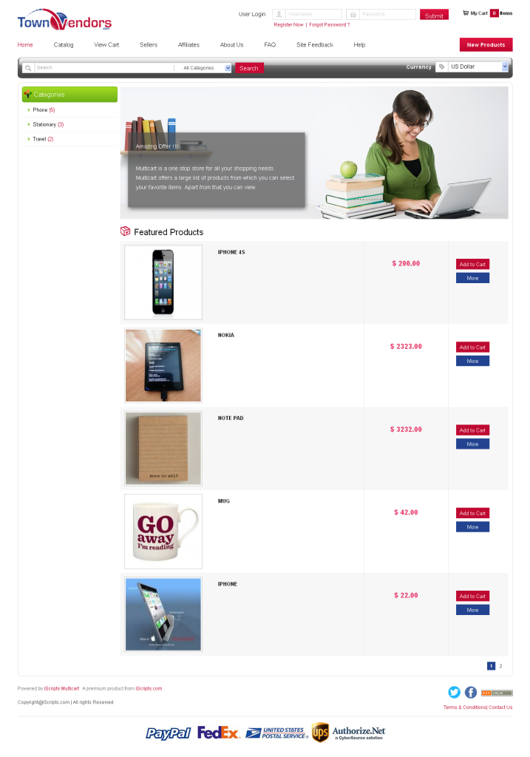
Task: Open the Facebook icon in footer
Action: click(x=471, y=692)
